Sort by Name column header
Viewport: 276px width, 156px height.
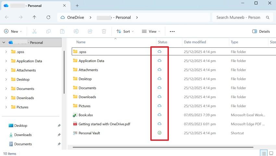(x=81, y=42)
